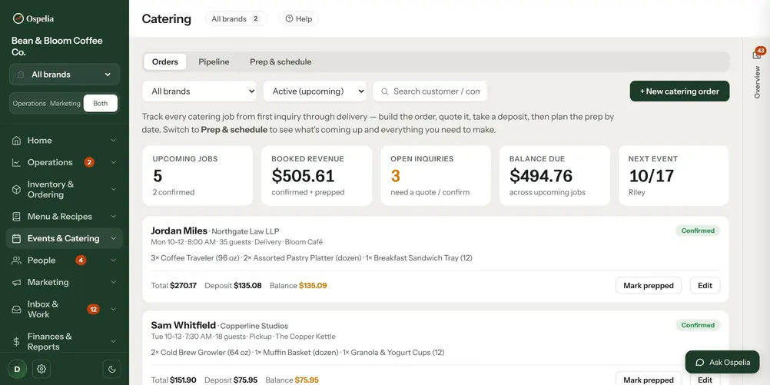Click the search customer input field
This screenshot has width=770, height=385.
pos(430,91)
